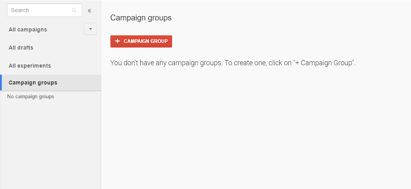Screen dimensions: 411x189
Task: Click the blue selection bar beside Campaign groups
Action: pyautogui.click(x=1, y=83)
